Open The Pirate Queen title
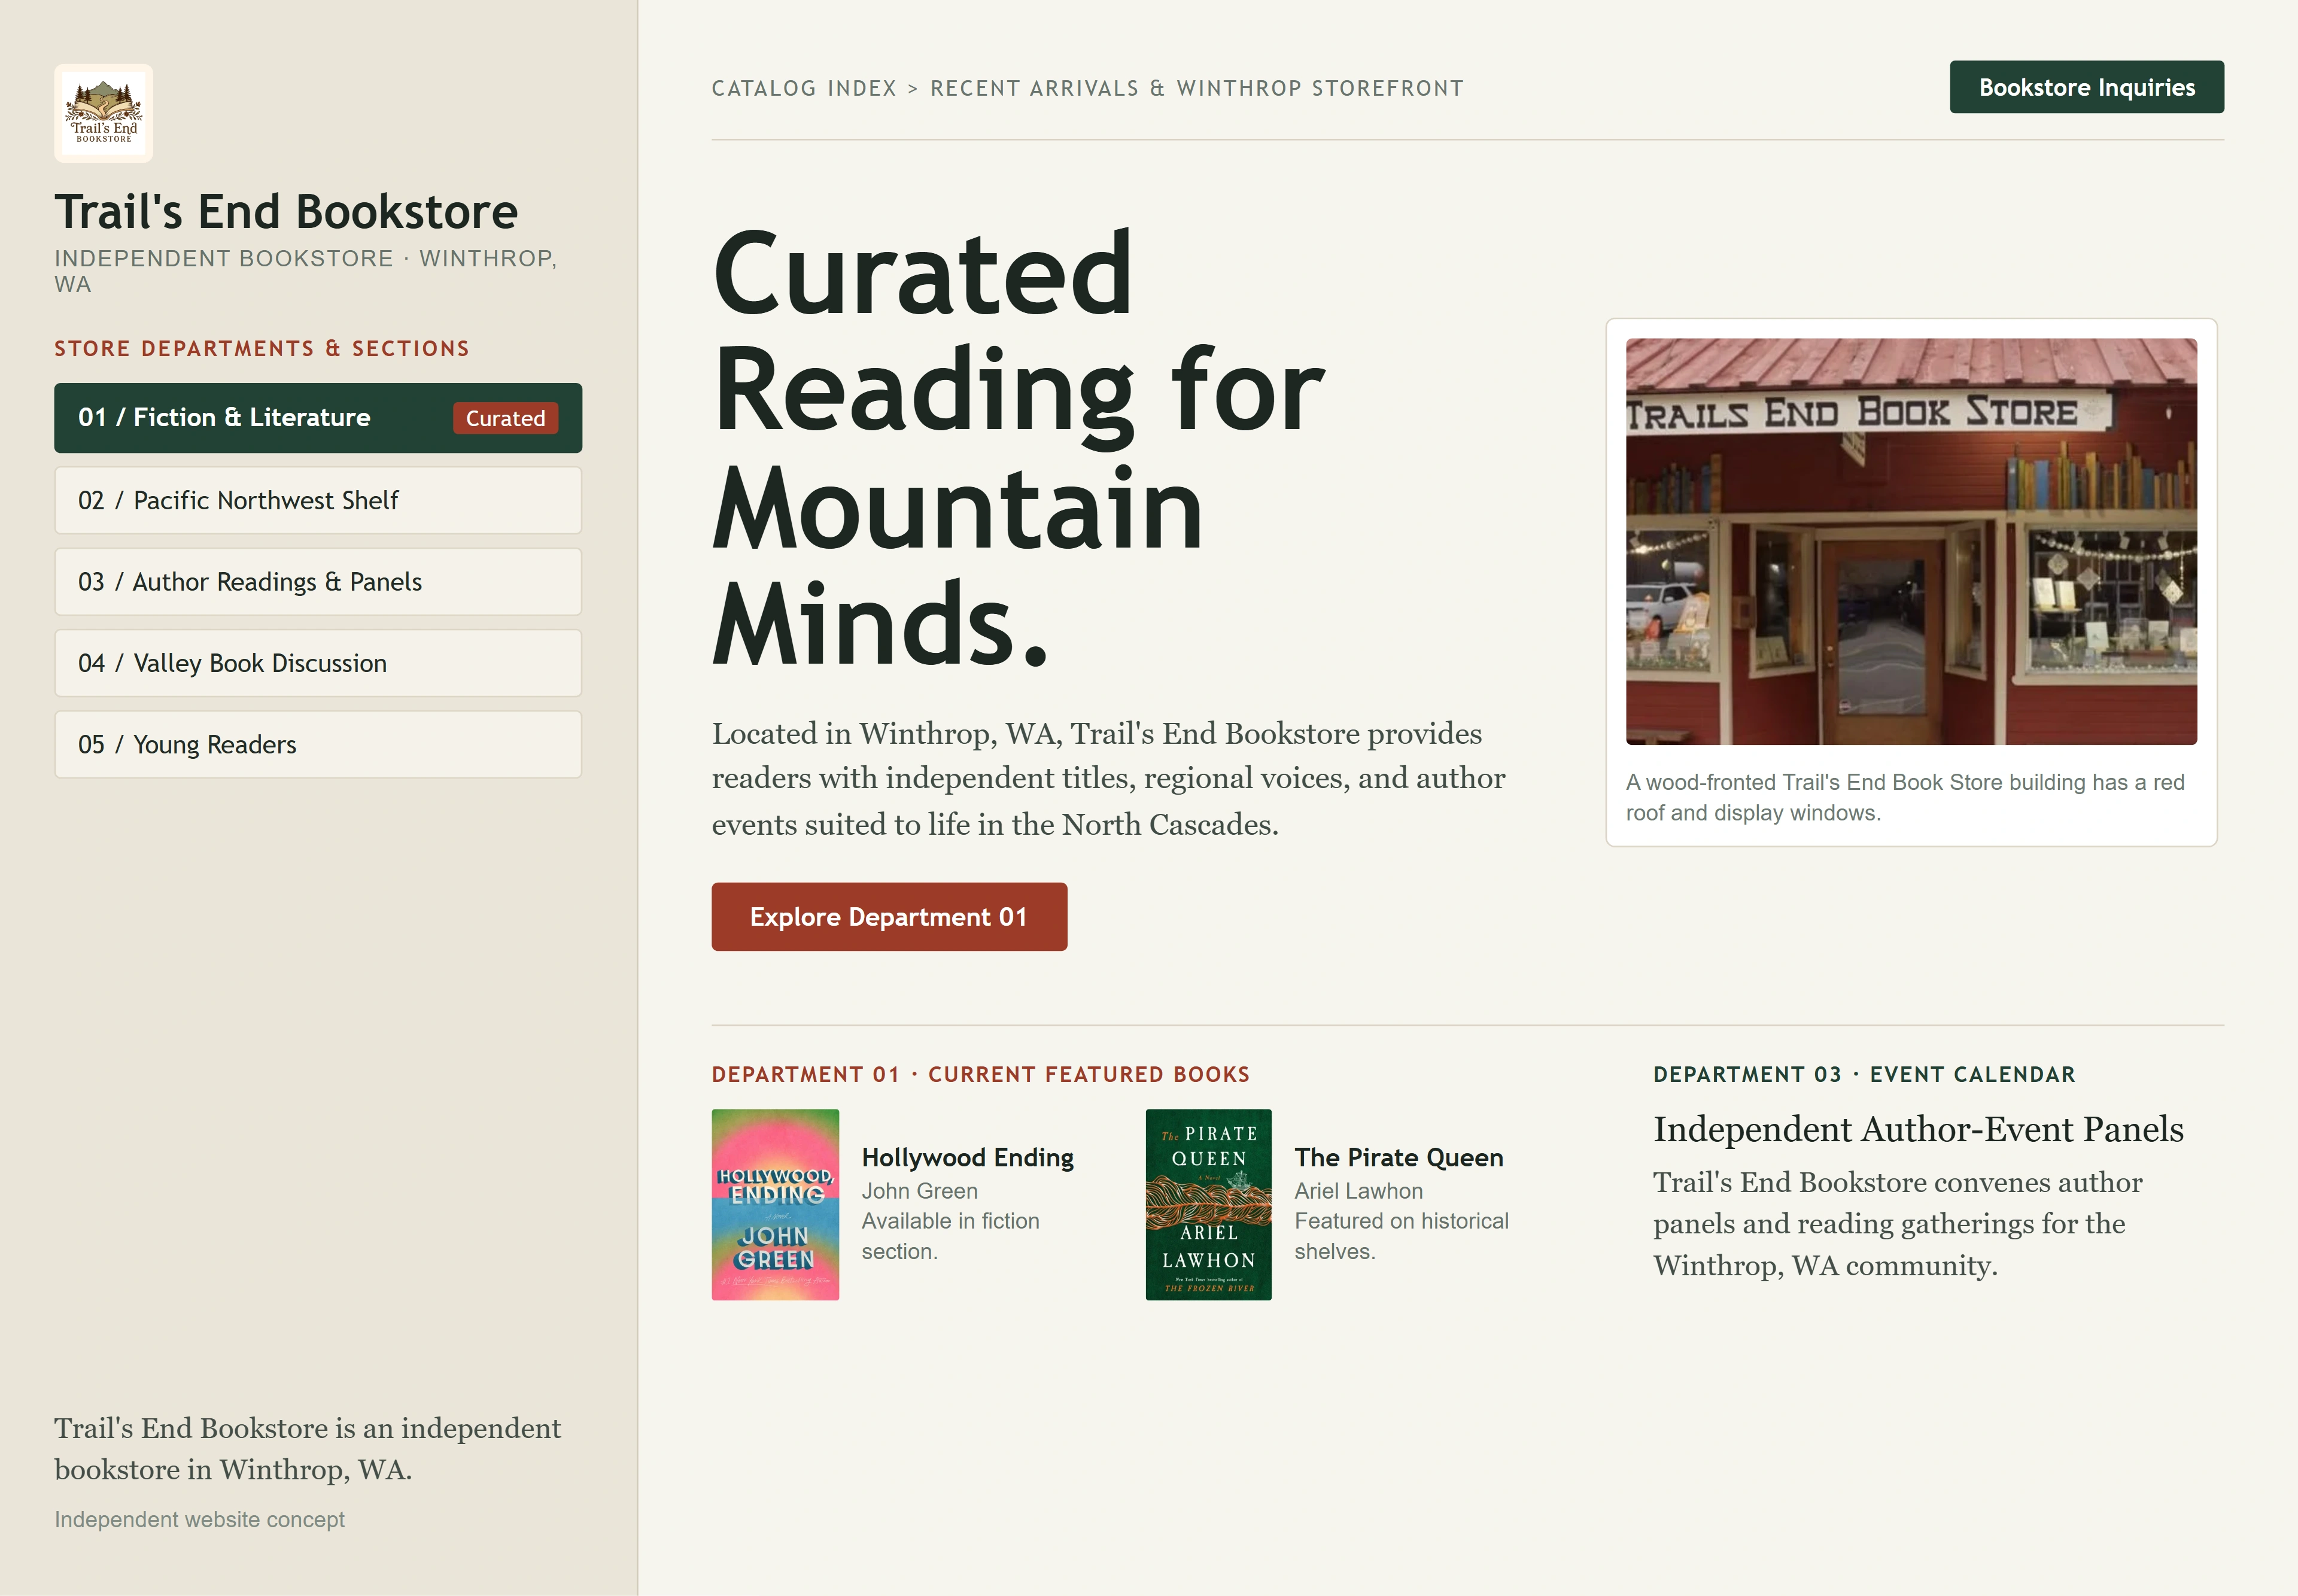Viewport: 2298px width, 1596px height. click(1398, 1157)
